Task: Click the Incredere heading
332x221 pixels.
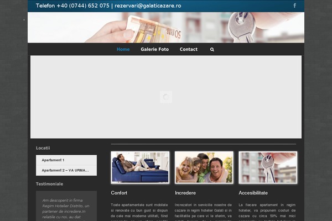Action: 185,193
